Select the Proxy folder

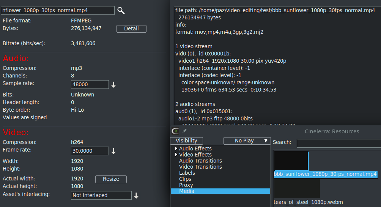pos(186,185)
